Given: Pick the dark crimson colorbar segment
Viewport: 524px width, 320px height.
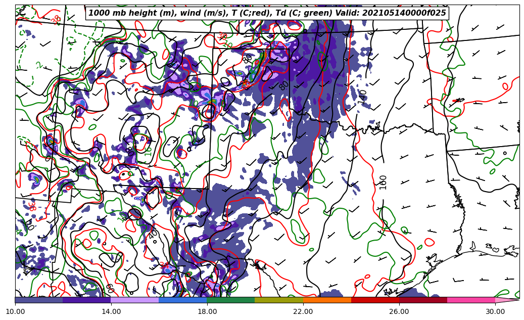Looking at the screenshot, I should point(423,300).
